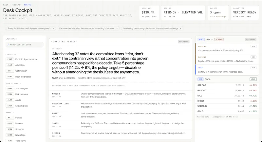Acknowledge the Equity -20% vol spike warning
Screen dimensions: 262x142
(x=253, y=57)
